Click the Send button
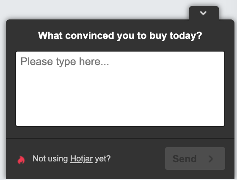 (x=195, y=158)
